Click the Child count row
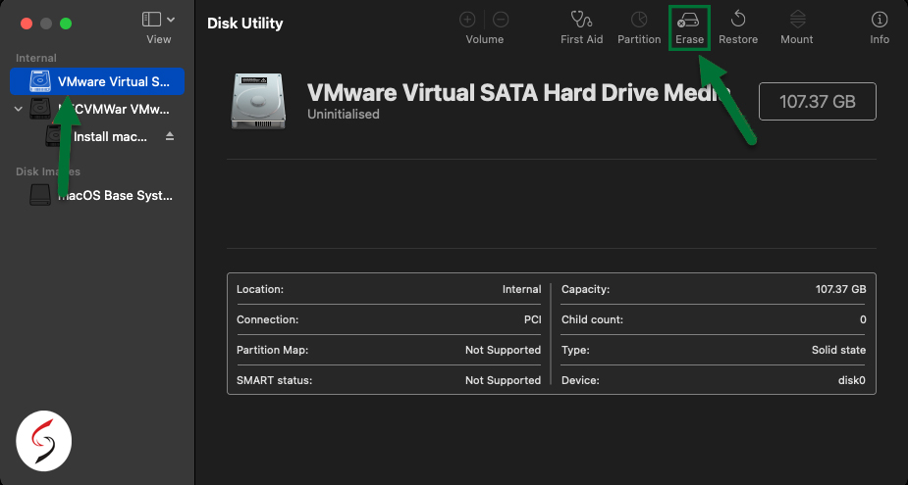 click(x=714, y=319)
